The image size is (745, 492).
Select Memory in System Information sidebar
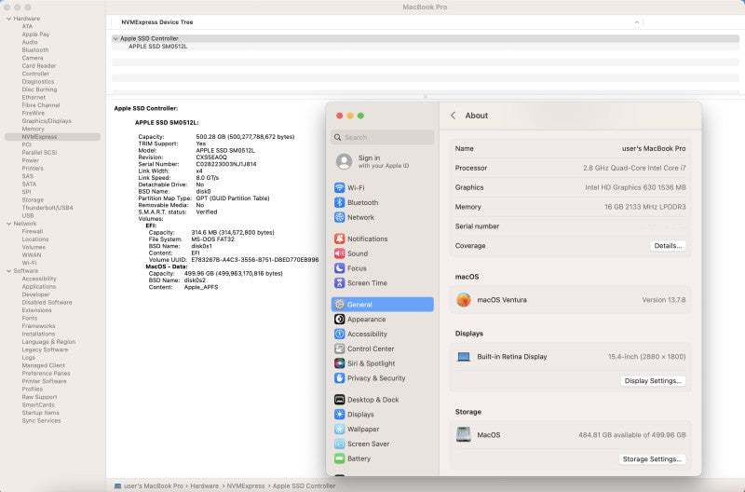pyautogui.click(x=33, y=129)
